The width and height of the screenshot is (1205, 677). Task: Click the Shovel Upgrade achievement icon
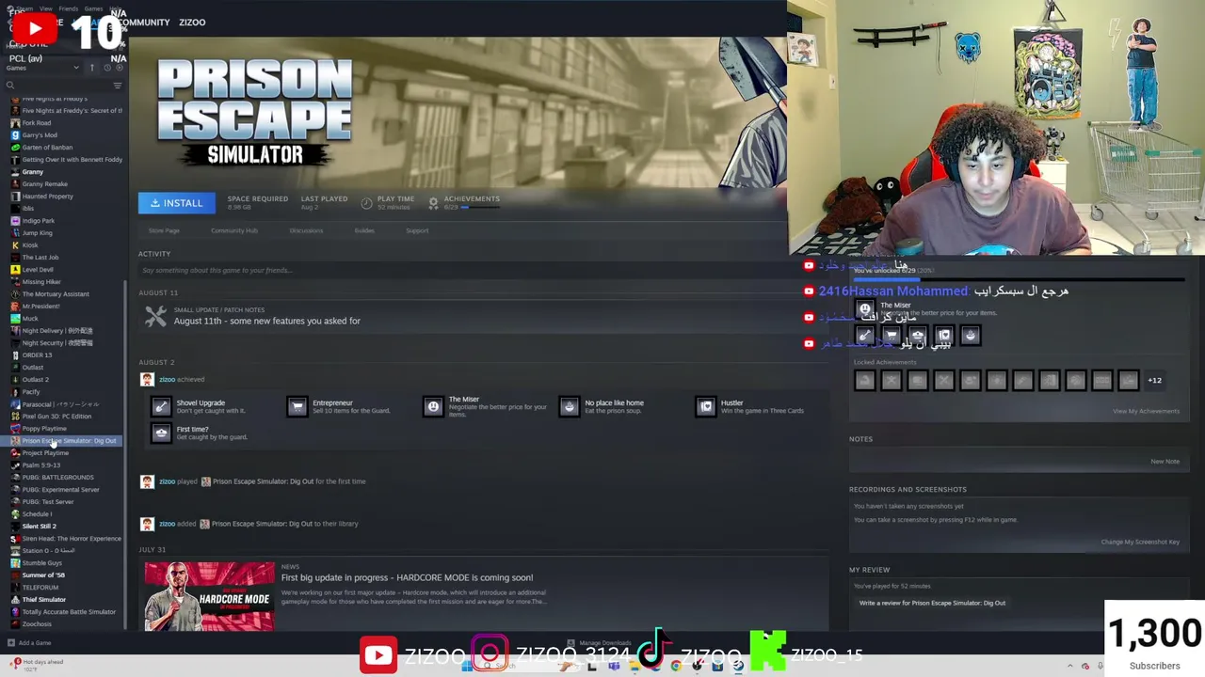pos(161,406)
